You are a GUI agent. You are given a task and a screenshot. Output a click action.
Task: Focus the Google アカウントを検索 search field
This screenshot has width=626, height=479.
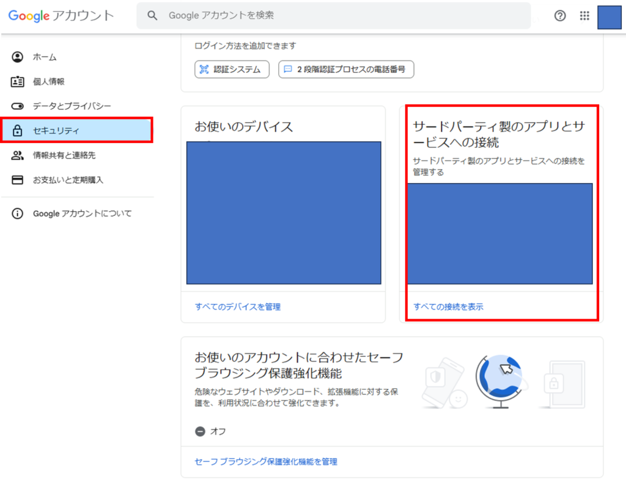point(334,15)
